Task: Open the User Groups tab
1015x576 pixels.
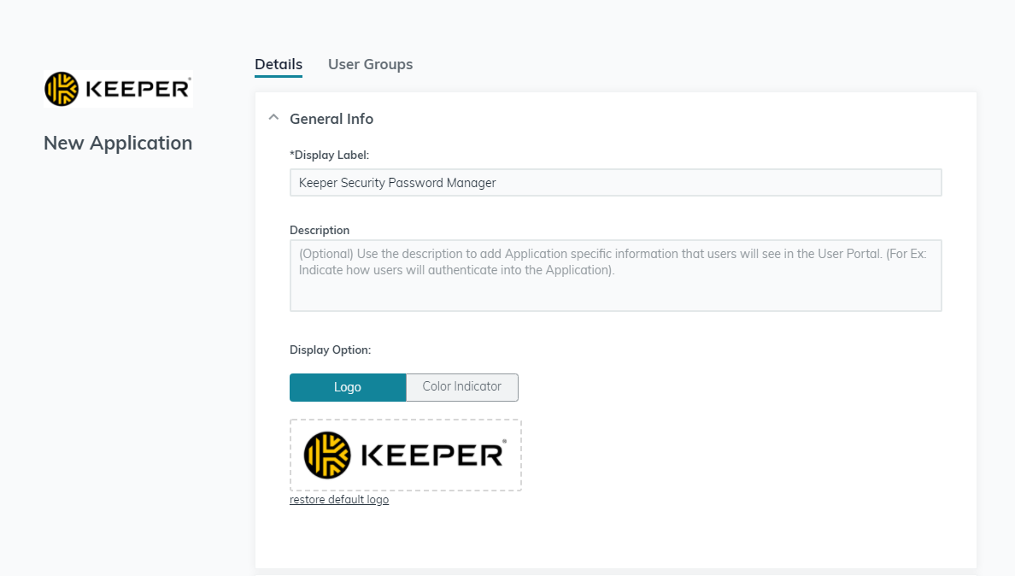Action: (x=370, y=64)
